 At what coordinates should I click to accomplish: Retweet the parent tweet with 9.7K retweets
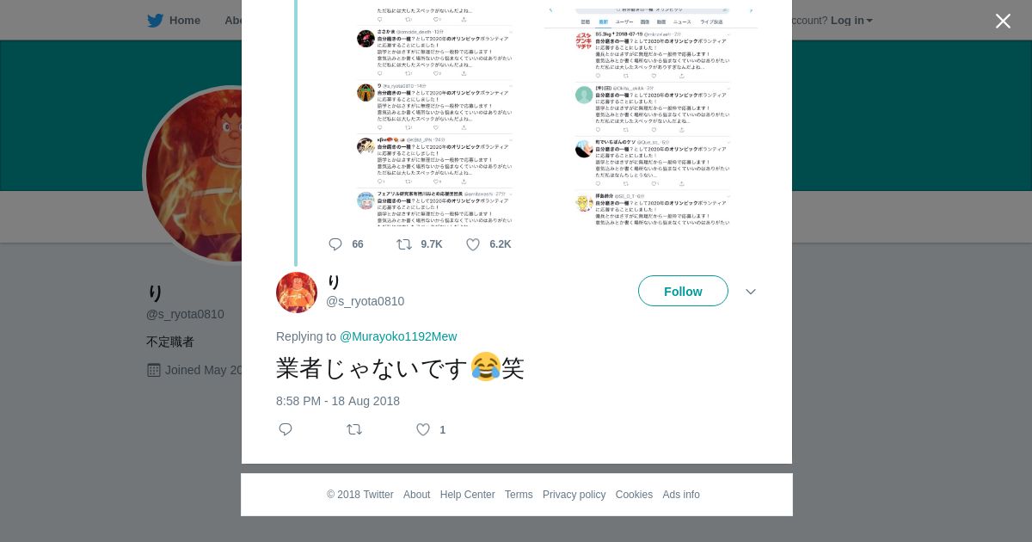click(404, 244)
